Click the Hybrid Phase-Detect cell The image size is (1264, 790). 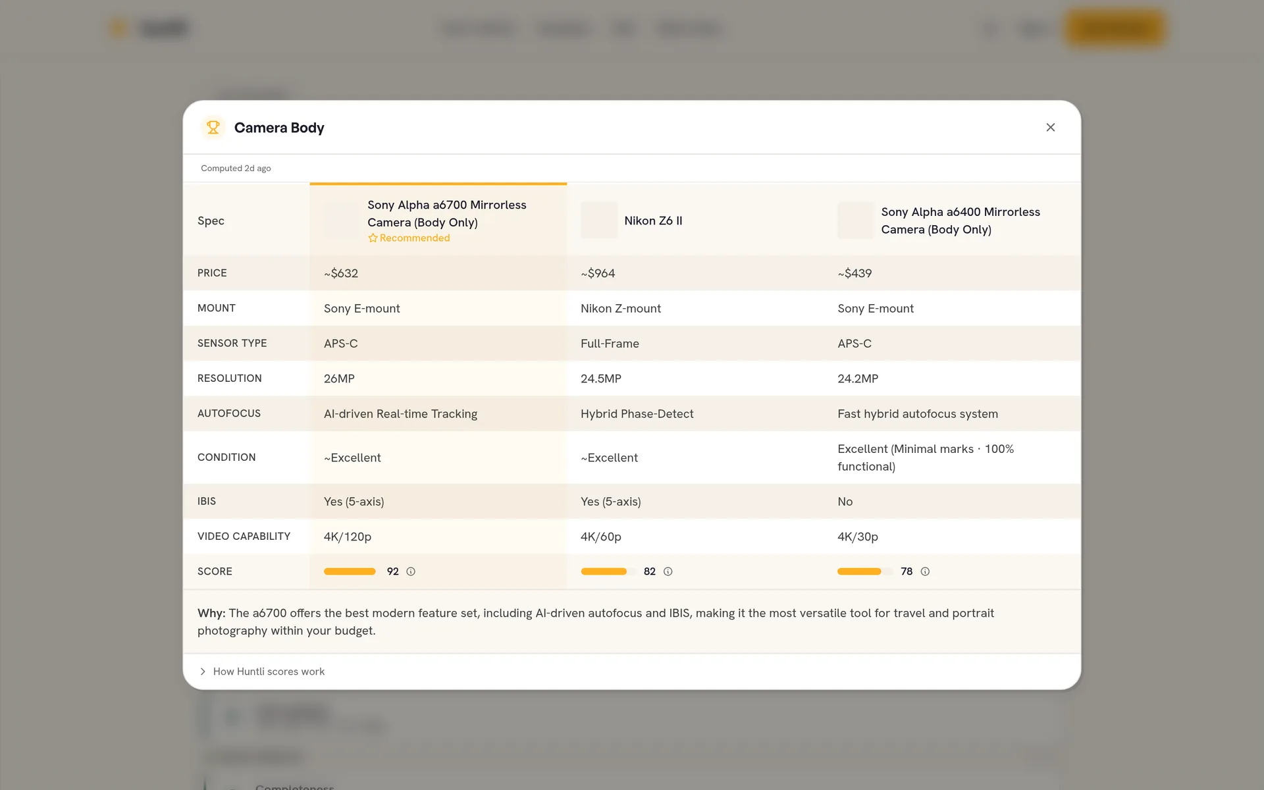pyautogui.click(x=695, y=413)
